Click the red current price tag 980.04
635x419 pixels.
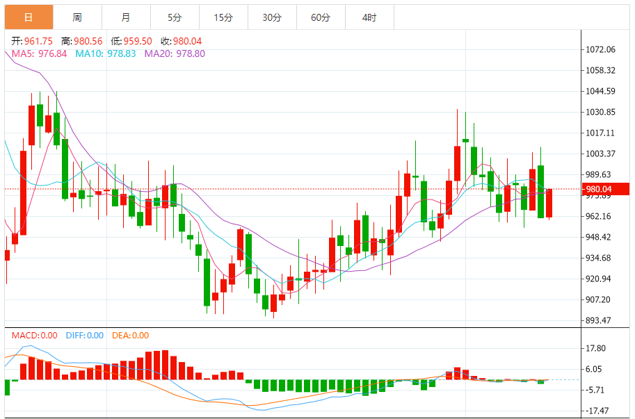pyautogui.click(x=605, y=189)
